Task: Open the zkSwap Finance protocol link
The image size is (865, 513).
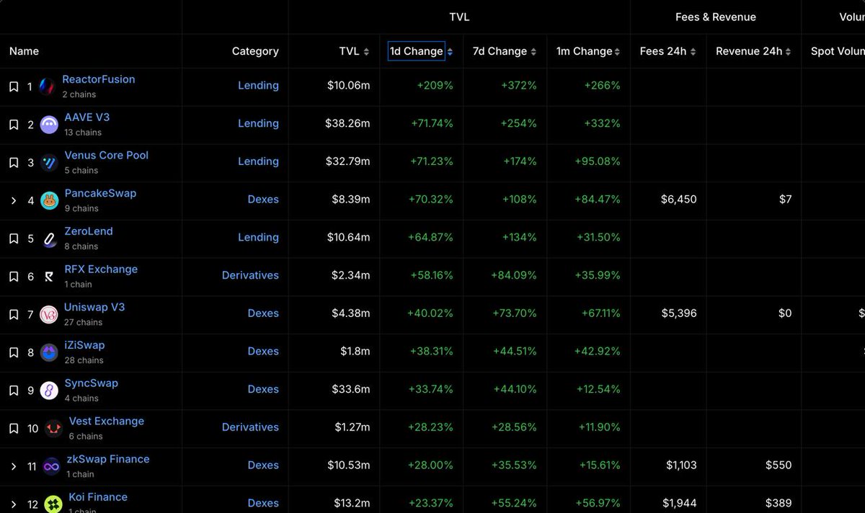Action: (x=108, y=459)
